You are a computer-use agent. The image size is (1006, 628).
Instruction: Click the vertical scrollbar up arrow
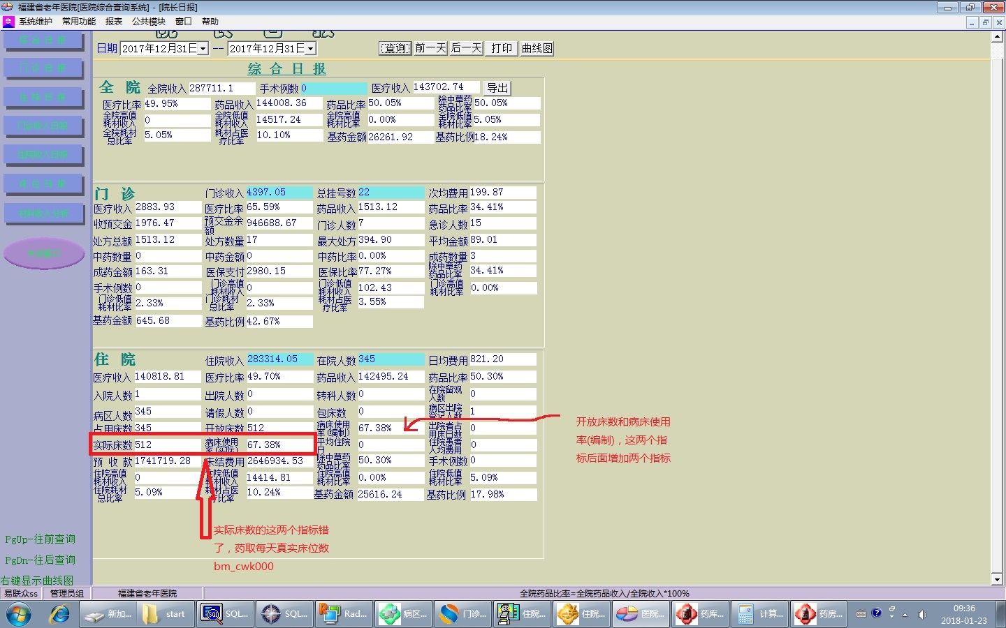pyautogui.click(x=997, y=37)
